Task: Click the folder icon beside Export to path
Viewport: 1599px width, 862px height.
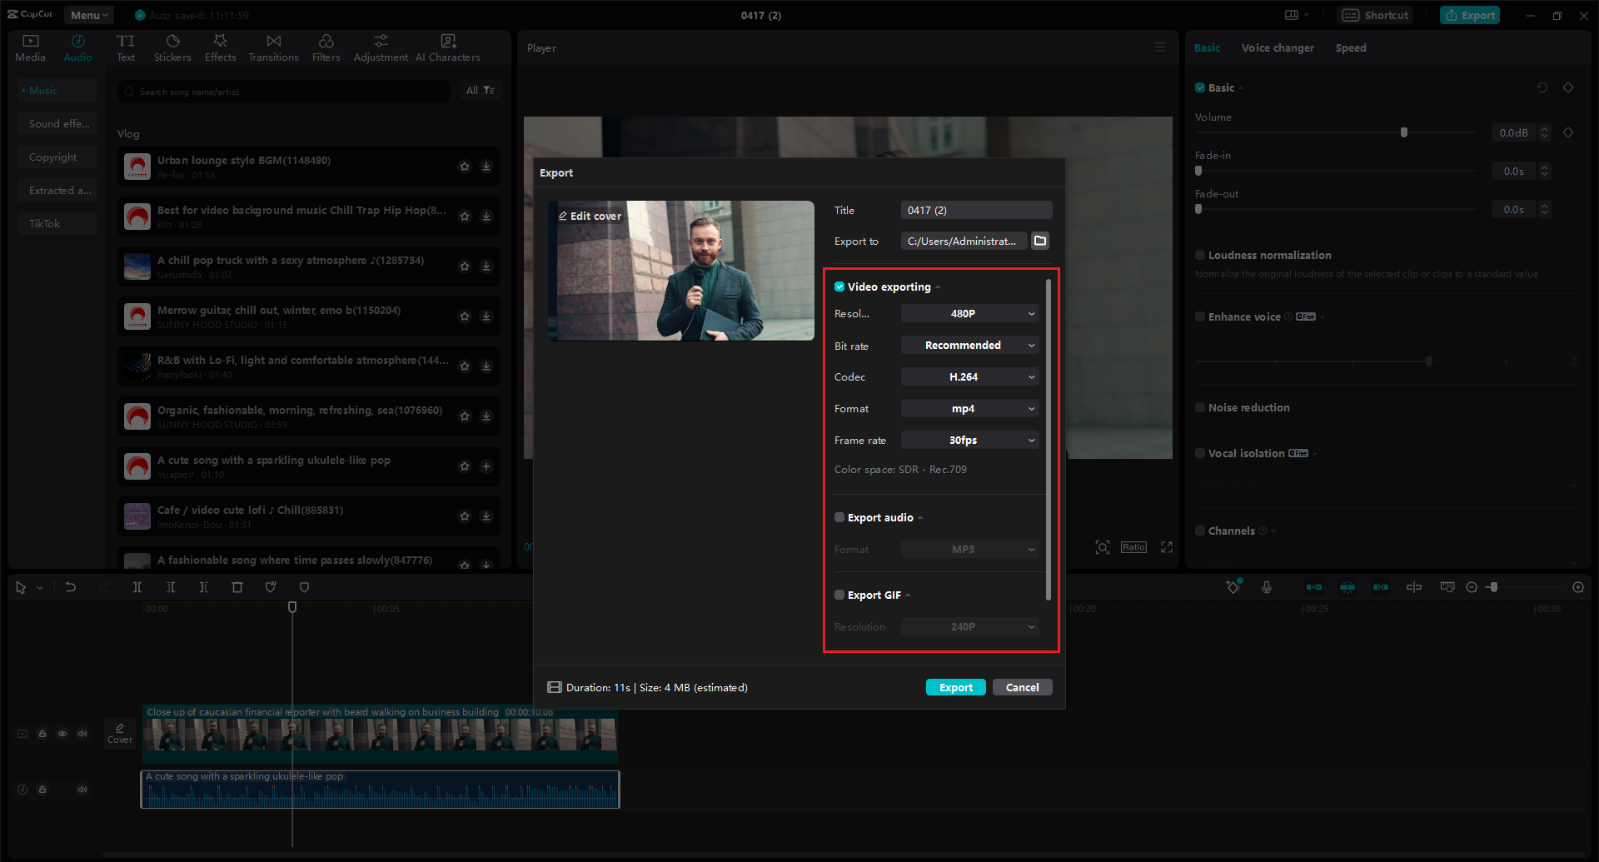Action: tap(1040, 241)
